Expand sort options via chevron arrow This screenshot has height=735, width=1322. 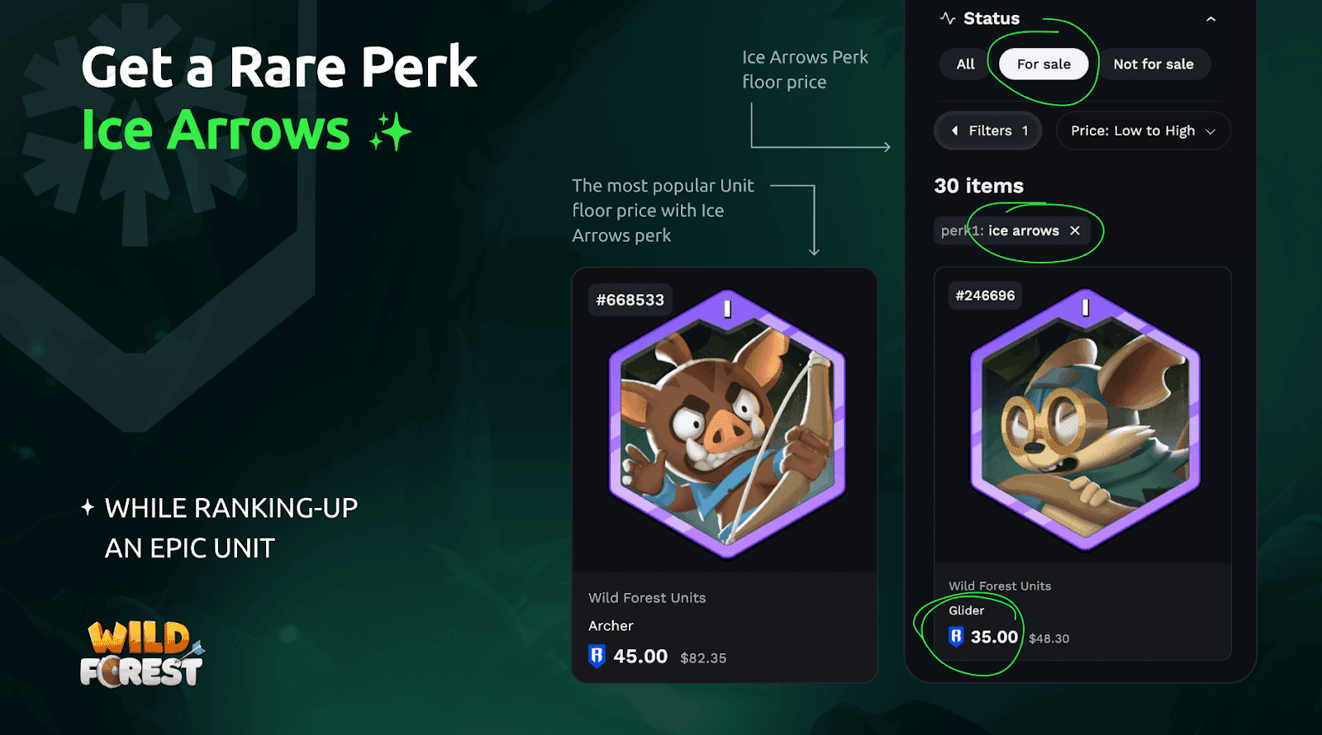pos(1210,131)
